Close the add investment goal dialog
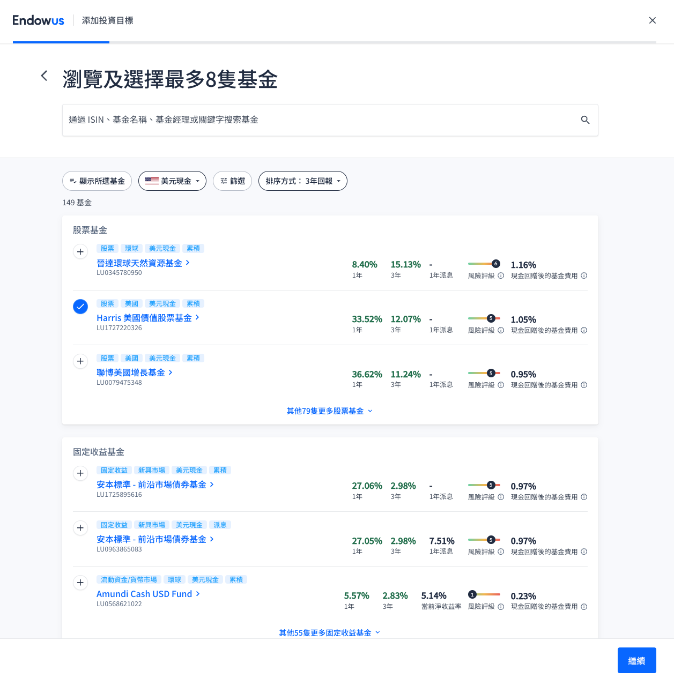This screenshot has width=674, height=678. pyautogui.click(x=652, y=20)
